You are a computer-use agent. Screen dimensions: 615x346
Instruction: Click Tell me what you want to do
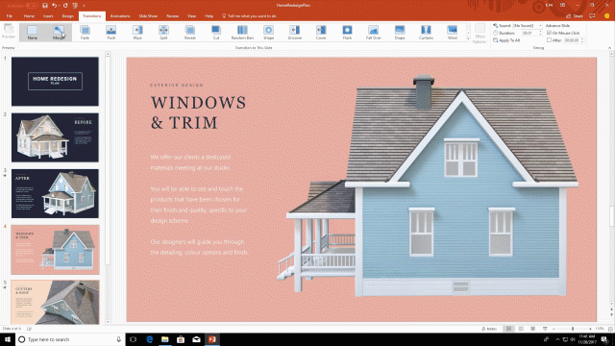249,16
